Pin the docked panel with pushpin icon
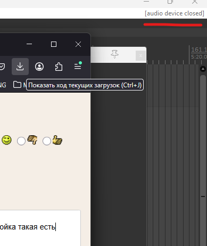Screen dimensions: 207x246 click(x=115, y=54)
